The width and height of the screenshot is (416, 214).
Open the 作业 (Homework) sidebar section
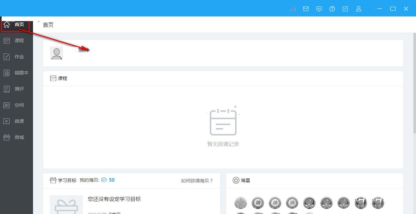tap(17, 56)
